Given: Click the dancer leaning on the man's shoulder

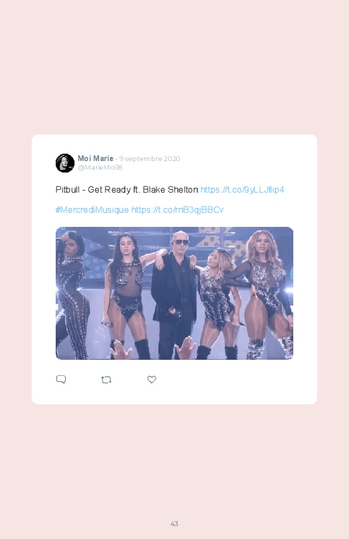Looking at the screenshot, I should 215,299.
